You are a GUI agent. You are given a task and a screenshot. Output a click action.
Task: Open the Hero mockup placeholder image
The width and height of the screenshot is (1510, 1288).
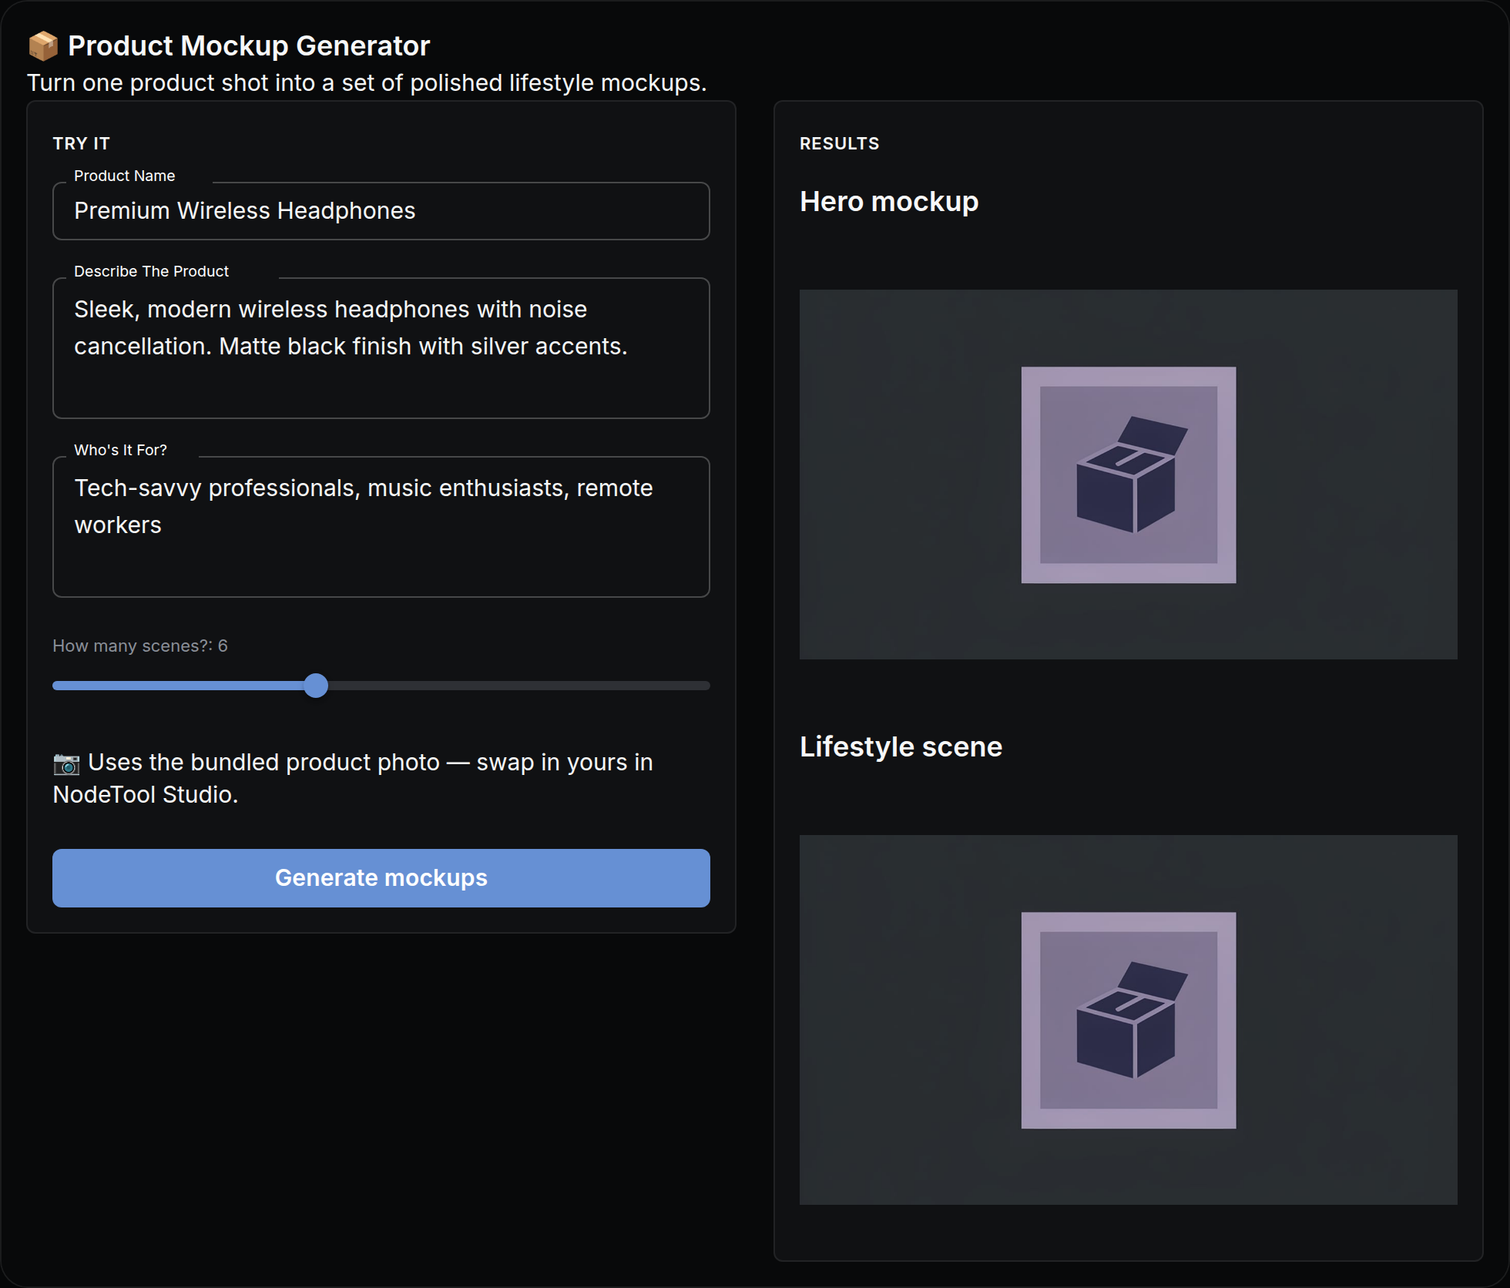[1129, 475]
